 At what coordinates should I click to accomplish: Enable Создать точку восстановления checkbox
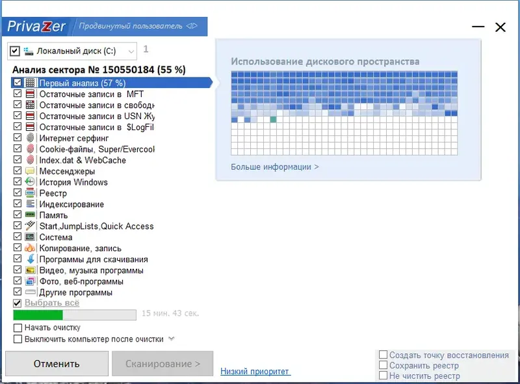(383, 355)
